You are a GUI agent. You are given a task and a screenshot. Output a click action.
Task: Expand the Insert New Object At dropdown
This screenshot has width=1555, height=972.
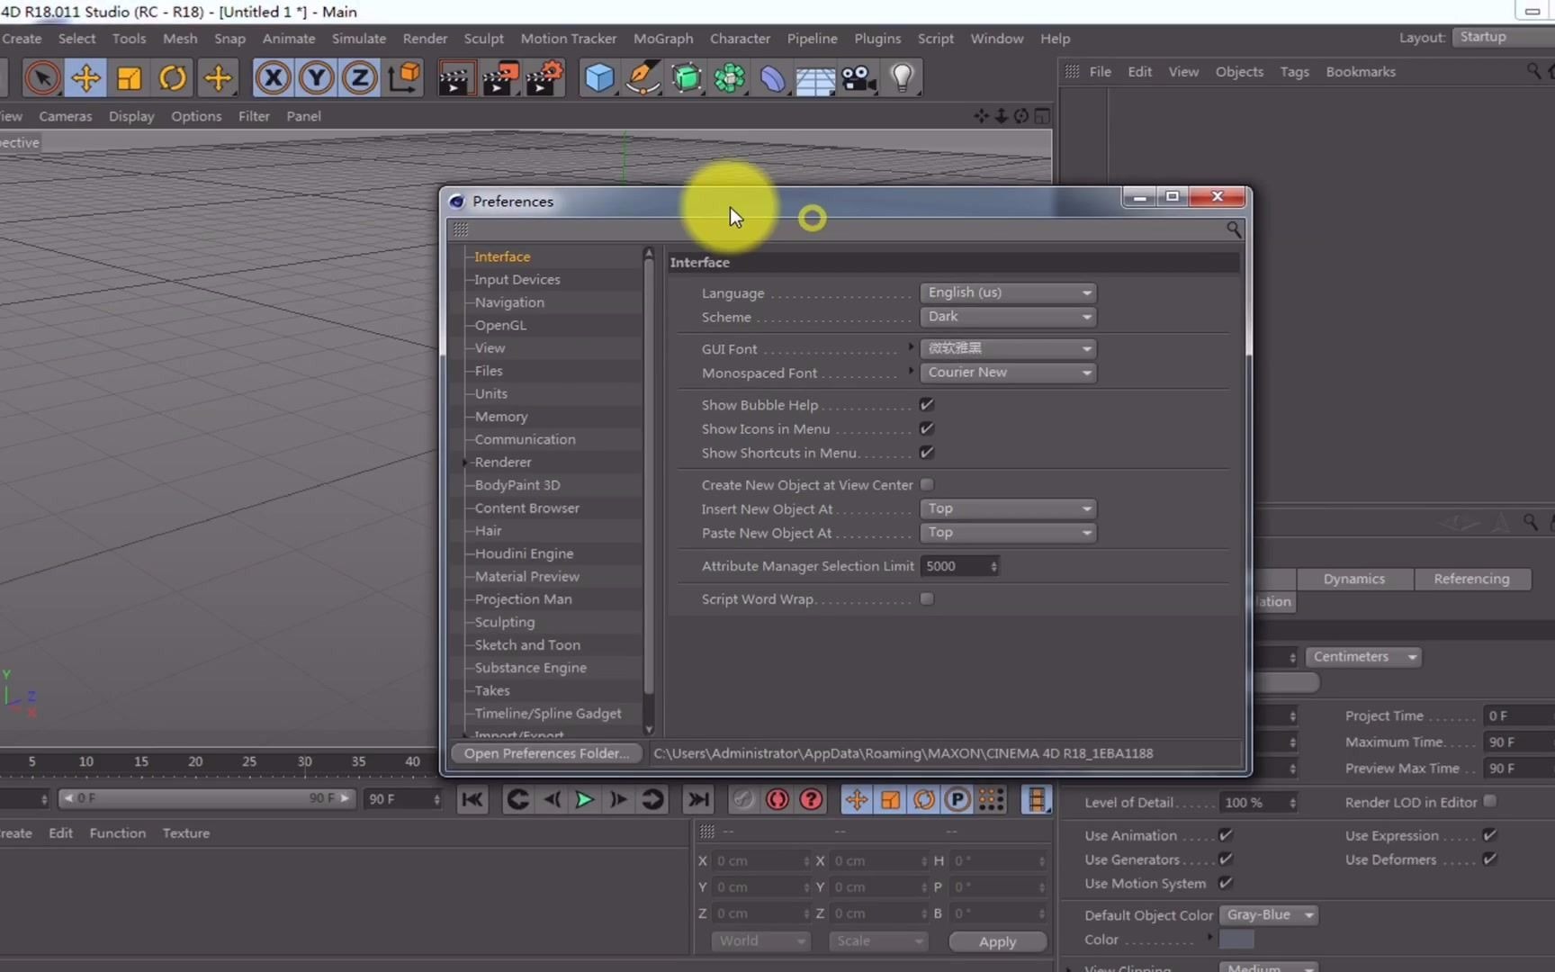click(x=1007, y=508)
